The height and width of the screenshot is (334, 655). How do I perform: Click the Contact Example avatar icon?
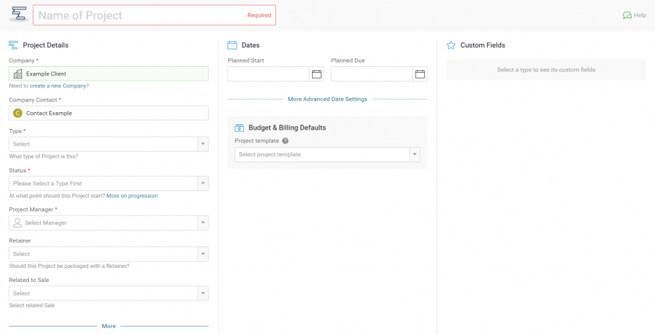tap(18, 114)
